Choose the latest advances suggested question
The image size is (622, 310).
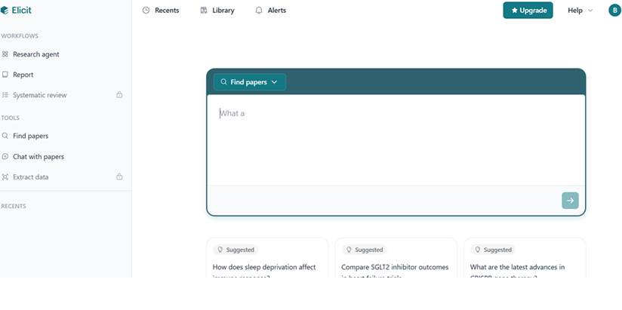pos(525,258)
